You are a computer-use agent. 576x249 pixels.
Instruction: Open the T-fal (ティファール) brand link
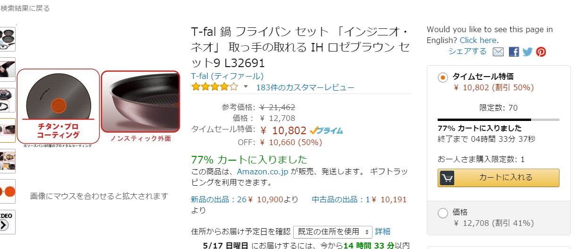click(x=227, y=76)
